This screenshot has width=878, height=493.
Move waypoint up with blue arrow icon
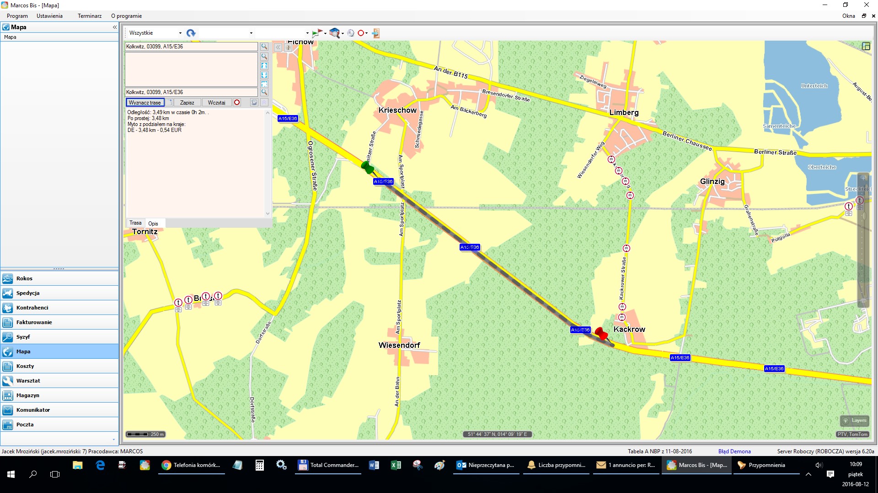[264, 66]
